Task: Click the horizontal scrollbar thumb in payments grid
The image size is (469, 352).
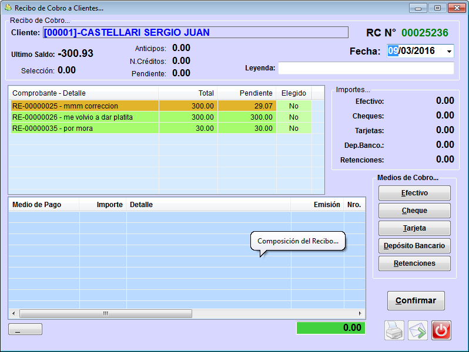Action: (106, 313)
